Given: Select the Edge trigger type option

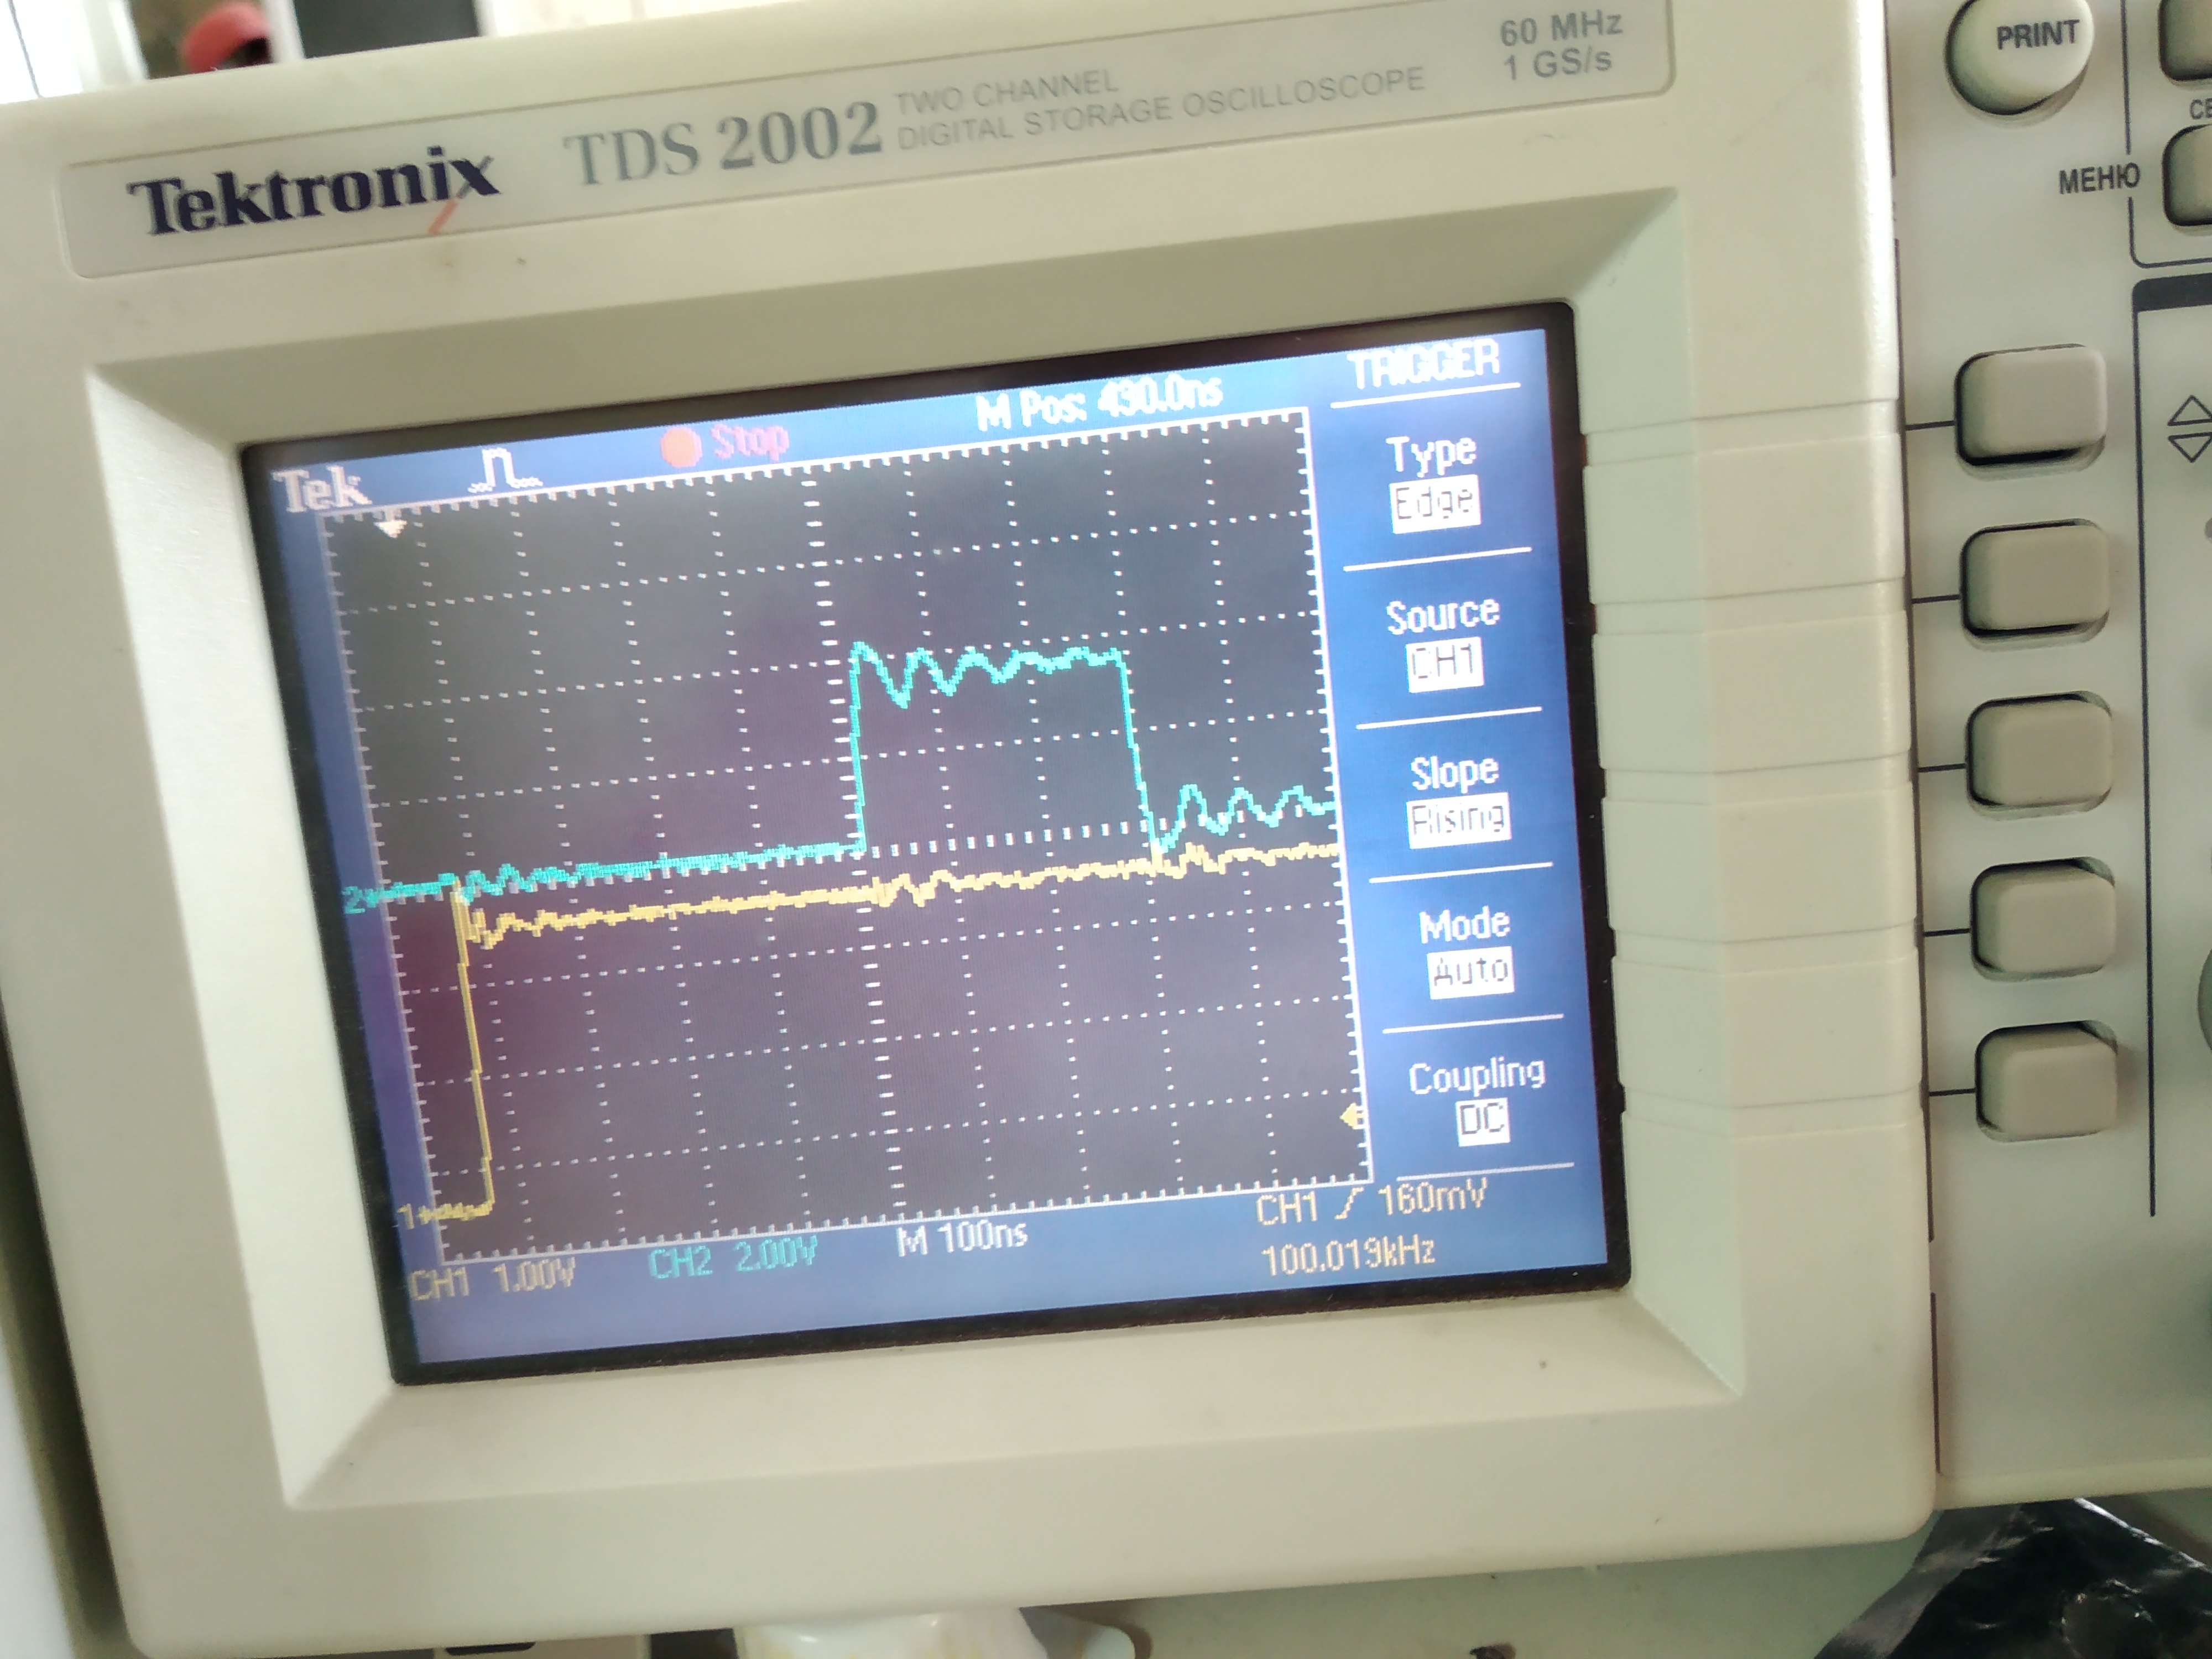Looking at the screenshot, I should [1434, 503].
